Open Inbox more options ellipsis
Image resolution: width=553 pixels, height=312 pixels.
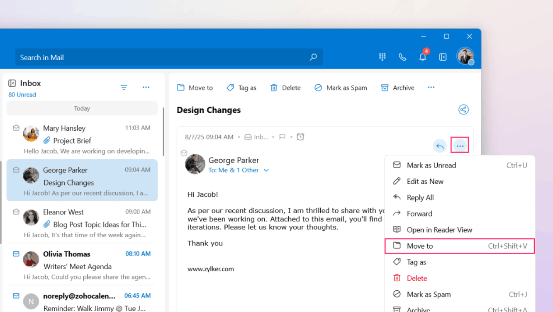146,88
